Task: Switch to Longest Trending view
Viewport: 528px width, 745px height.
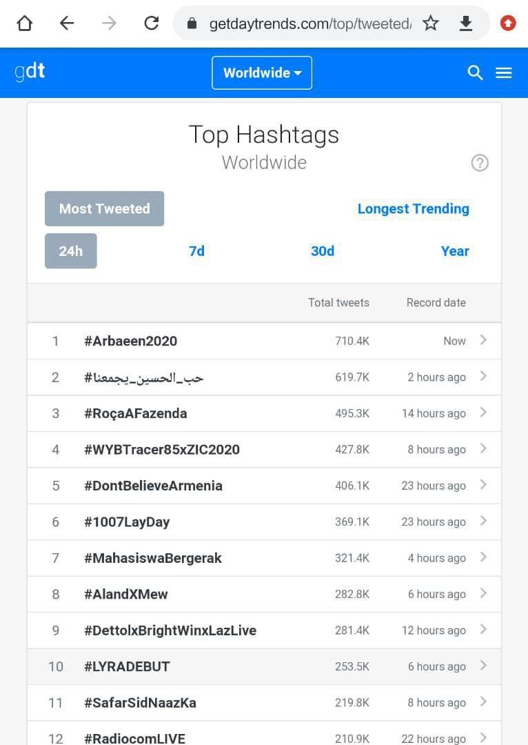Action: pos(413,208)
